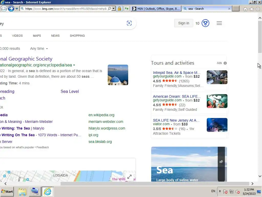Open Intrepid Sea, Air & Space tour

tap(177, 73)
